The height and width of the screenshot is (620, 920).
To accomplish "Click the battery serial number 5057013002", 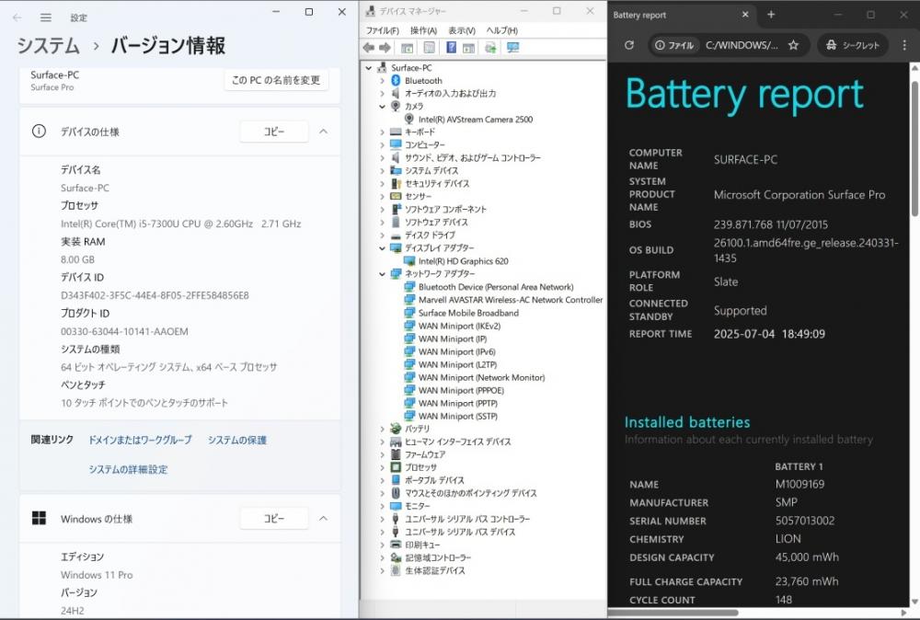I will pyautogui.click(x=805, y=521).
